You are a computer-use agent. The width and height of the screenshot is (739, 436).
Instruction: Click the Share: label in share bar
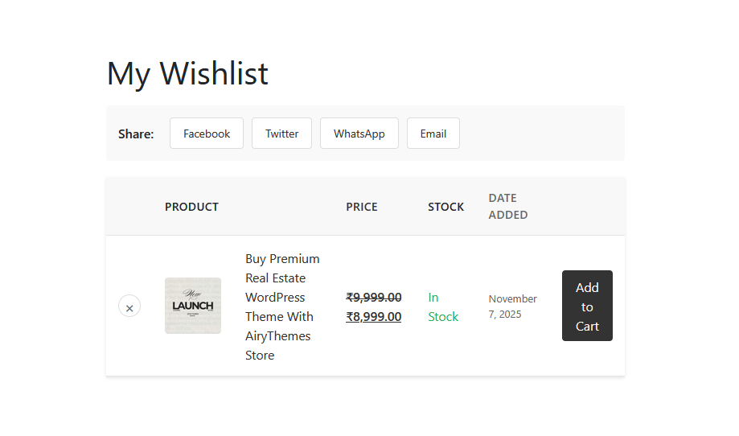pyautogui.click(x=136, y=134)
